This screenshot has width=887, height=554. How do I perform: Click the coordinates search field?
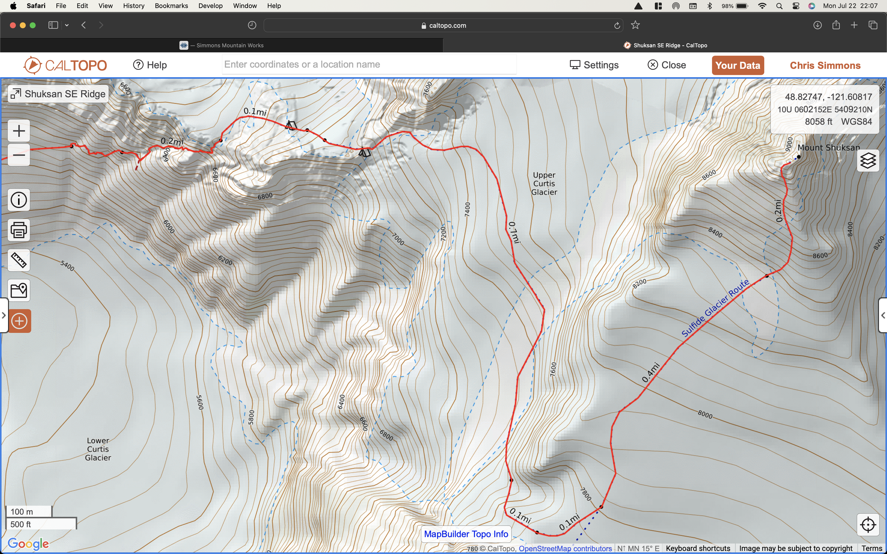click(369, 65)
